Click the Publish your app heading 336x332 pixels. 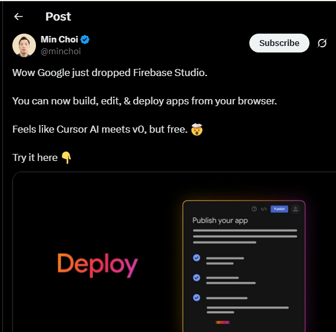(220, 221)
